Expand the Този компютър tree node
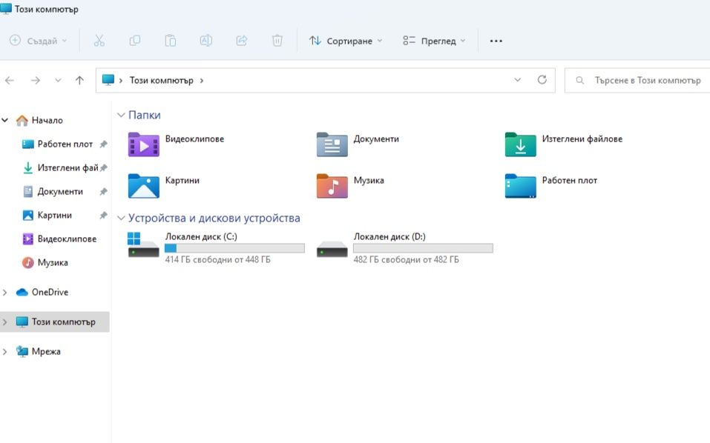 [5, 322]
